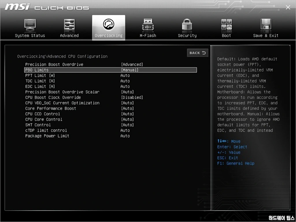
Task: Edit the cTDP limit control Auto value
Action: pos(125,130)
